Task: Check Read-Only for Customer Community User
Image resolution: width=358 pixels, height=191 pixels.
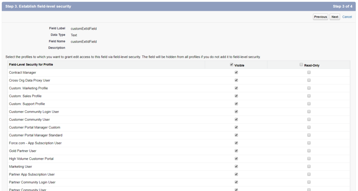Action: pyautogui.click(x=309, y=119)
